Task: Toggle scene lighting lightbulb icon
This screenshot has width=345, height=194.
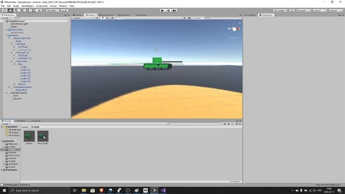Action: click(x=102, y=18)
